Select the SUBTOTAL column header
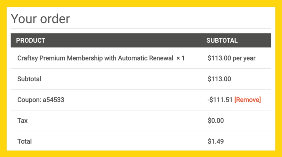 pyautogui.click(x=222, y=41)
